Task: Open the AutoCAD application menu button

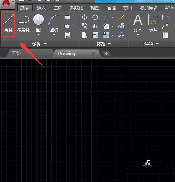Action: (x=7, y=4)
